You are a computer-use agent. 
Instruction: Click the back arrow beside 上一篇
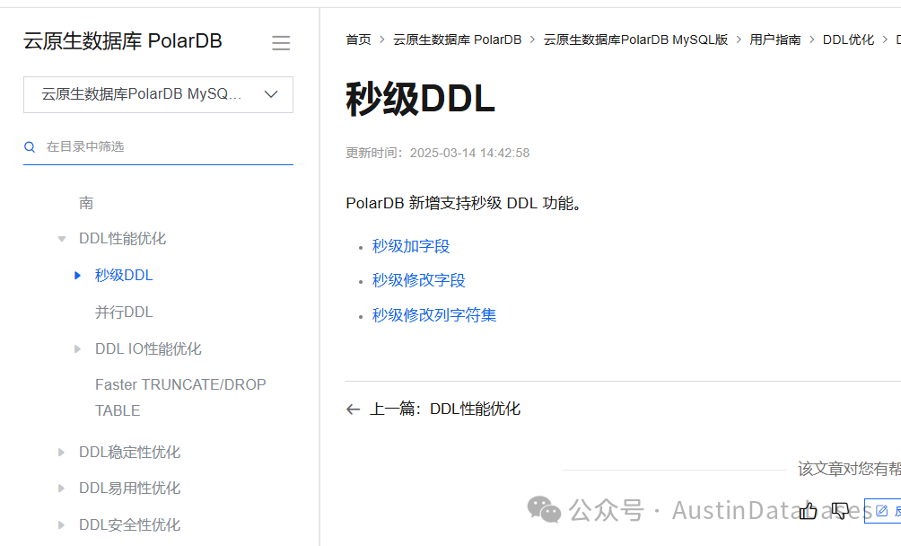pos(353,409)
